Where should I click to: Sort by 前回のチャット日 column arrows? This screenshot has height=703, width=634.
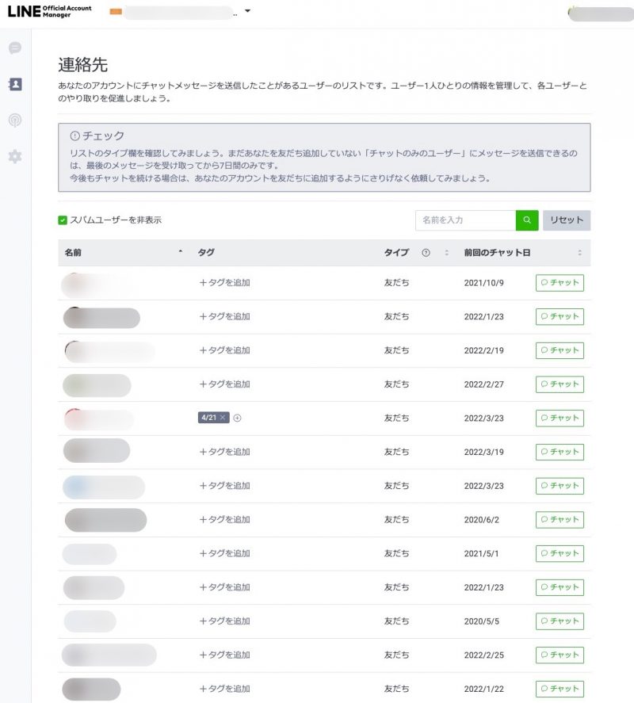579,253
